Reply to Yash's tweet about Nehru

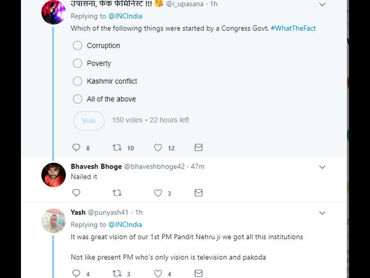coord(76,273)
